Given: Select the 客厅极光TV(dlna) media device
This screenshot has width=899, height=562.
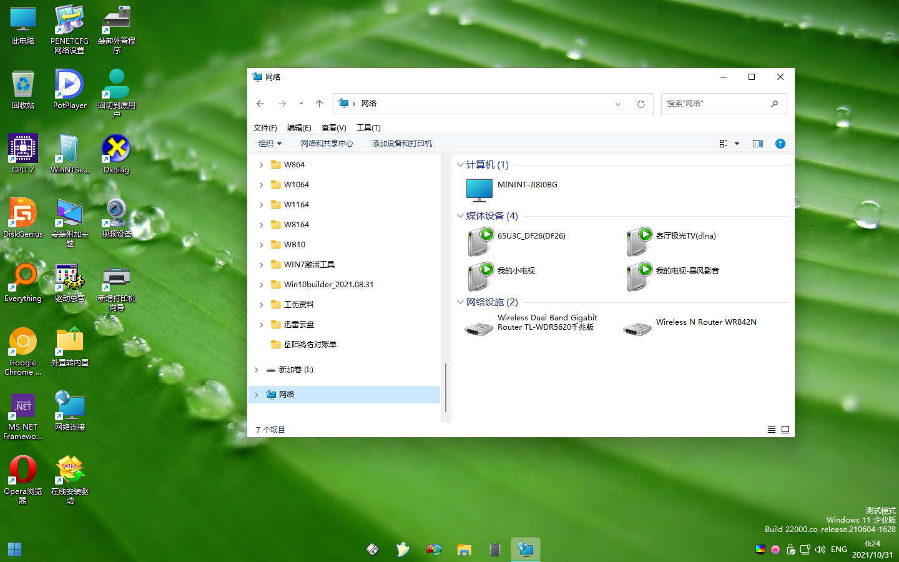Looking at the screenshot, I should [672, 242].
